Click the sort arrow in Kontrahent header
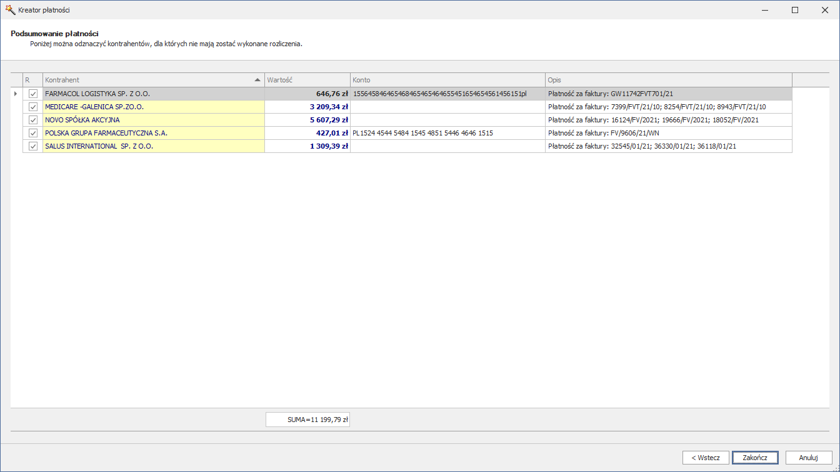The width and height of the screenshot is (840, 472). click(x=257, y=80)
